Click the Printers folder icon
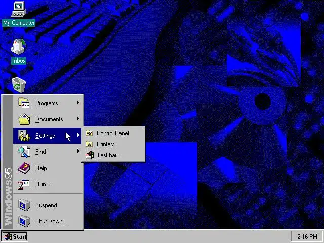The height and width of the screenshot is (243, 324). tap(90, 144)
